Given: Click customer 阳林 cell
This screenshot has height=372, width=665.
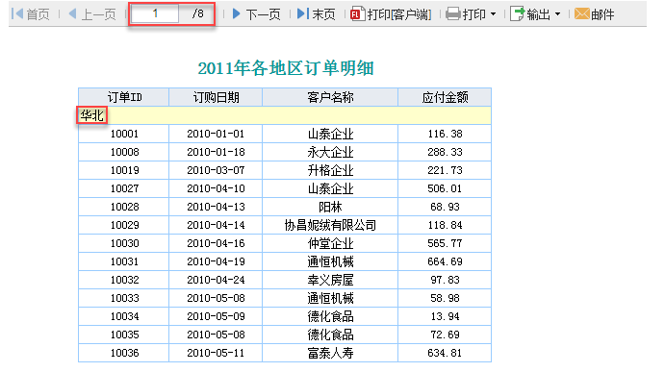Looking at the screenshot, I should point(330,207).
